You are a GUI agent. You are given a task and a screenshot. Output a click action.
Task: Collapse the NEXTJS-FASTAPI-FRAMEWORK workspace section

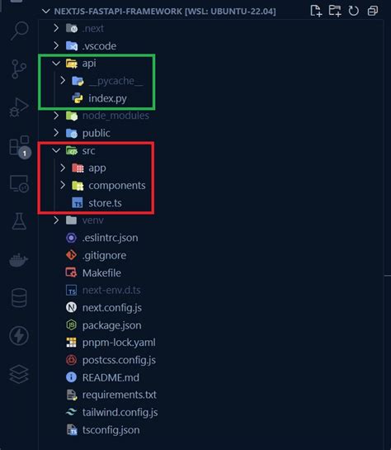(x=46, y=12)
